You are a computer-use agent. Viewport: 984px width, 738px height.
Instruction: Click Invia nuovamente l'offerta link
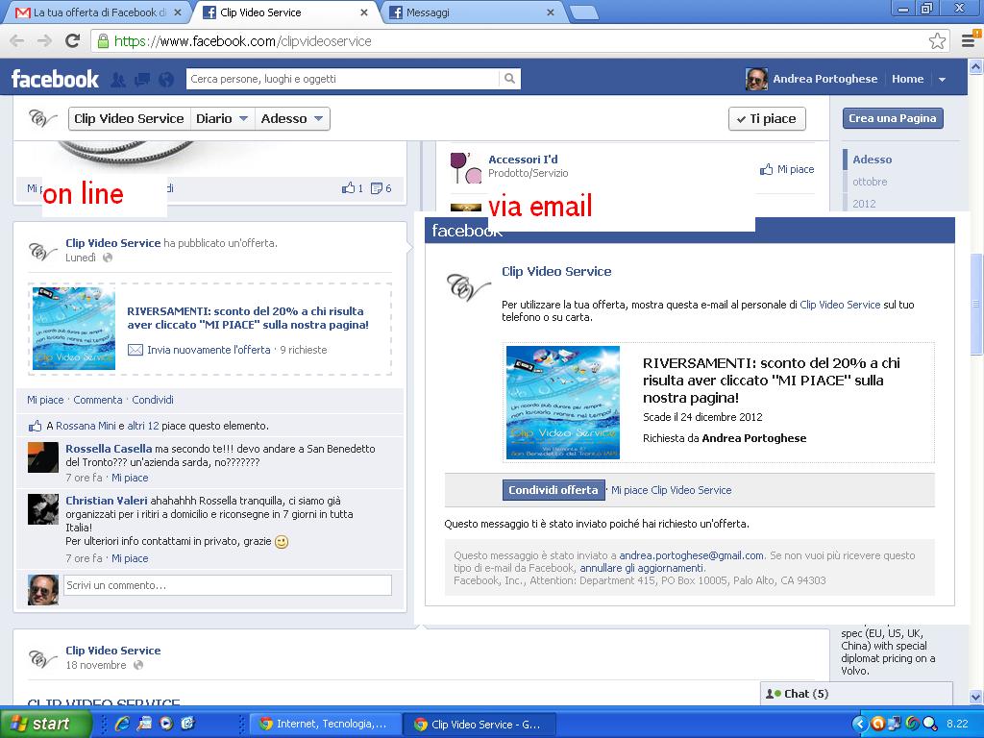point(209,350)
